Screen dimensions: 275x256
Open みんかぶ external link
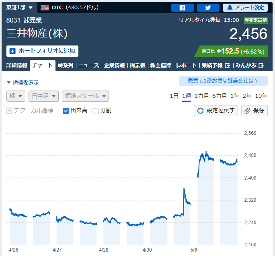pos(249,65)
